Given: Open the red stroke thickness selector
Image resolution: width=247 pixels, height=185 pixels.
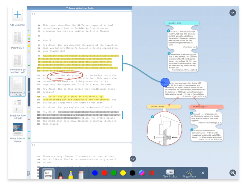Looking at the screenshot, I should point(151,173).
